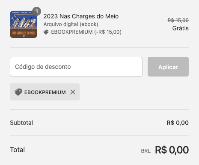199x165 pixels.
Task: Click the Arquivo digital (ebook) subtitle
Action: (71, 24)
